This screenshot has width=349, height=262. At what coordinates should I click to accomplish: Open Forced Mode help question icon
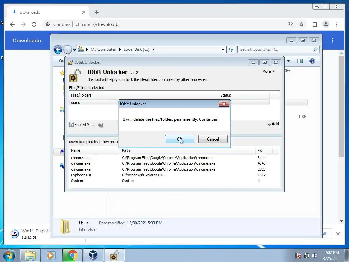(x=101, y=125)
